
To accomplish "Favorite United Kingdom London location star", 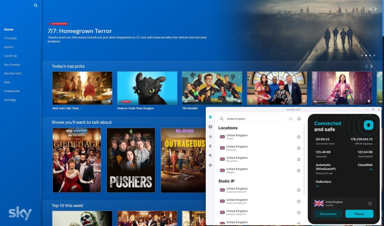I will pyautogui.click(x=298, y=137).
